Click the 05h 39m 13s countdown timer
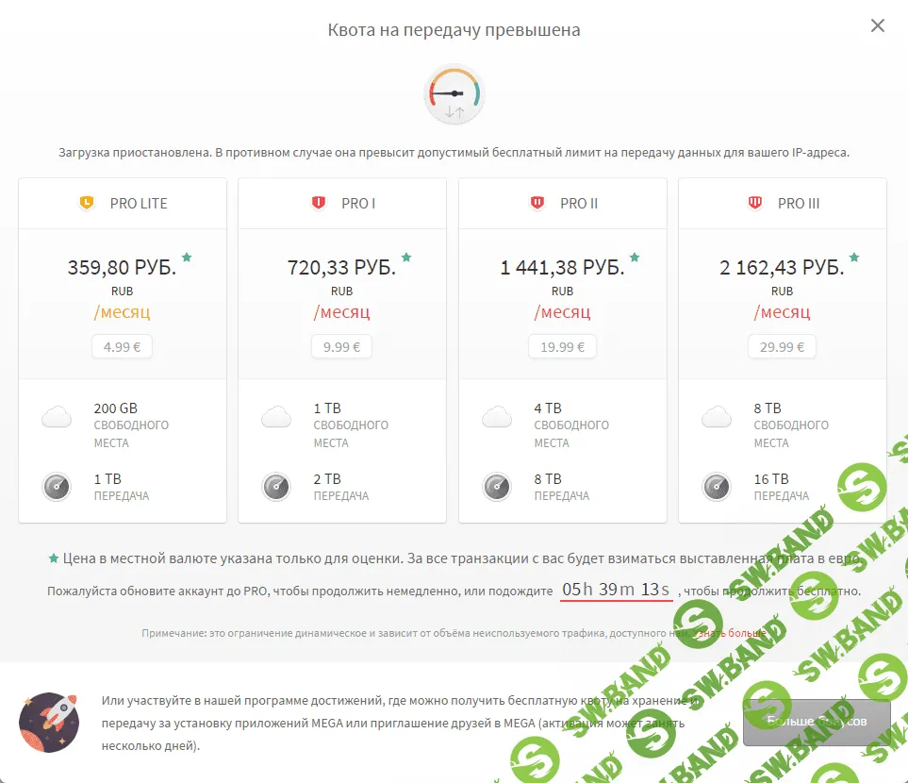This screenshot has width=908, height=783. [x=616, y=590]
